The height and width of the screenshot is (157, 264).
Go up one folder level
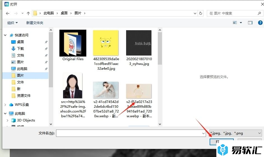[28, 13]
